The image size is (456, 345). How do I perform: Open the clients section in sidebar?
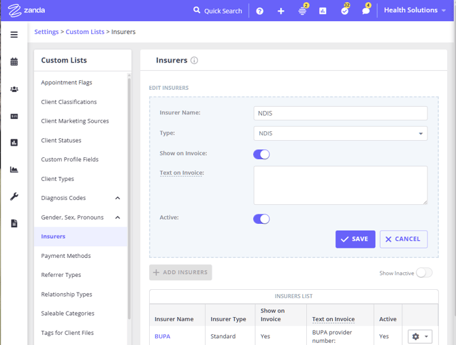14,89
